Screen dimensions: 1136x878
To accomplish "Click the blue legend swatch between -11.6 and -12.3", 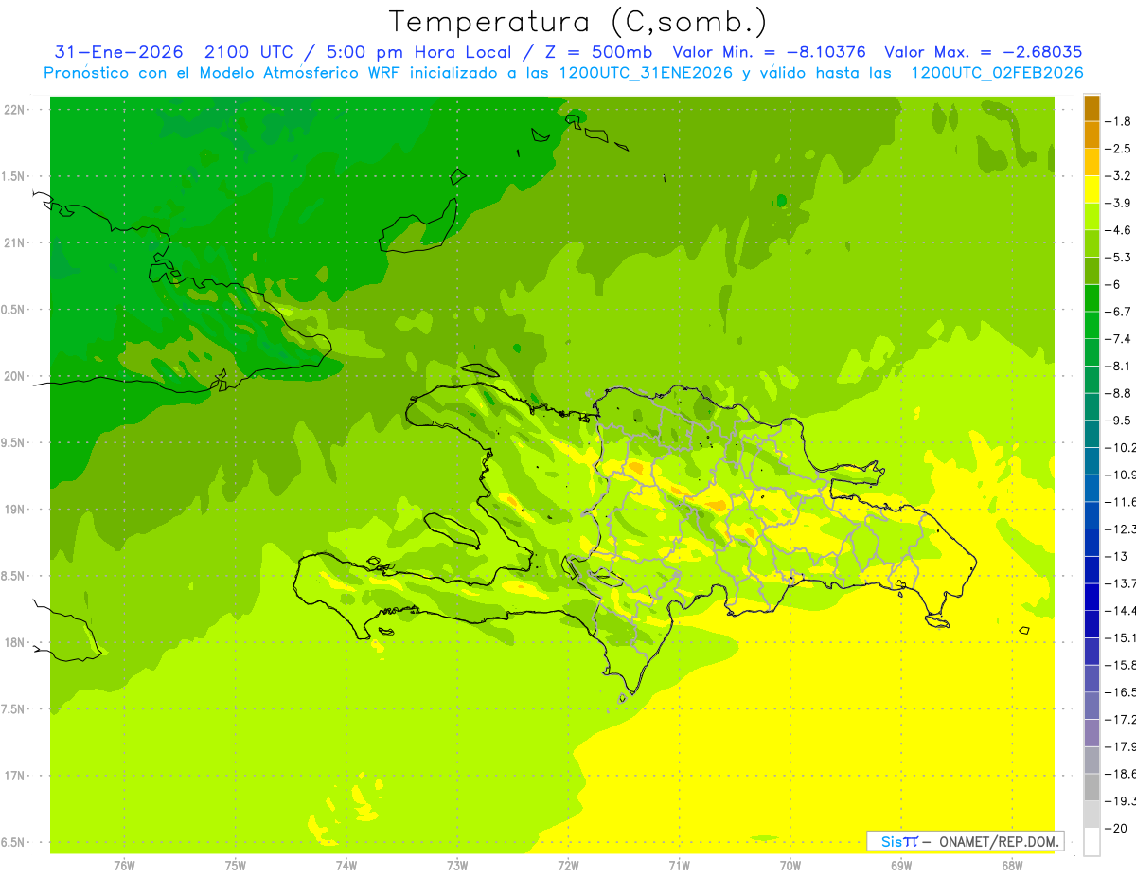I will coord(1092,515).
